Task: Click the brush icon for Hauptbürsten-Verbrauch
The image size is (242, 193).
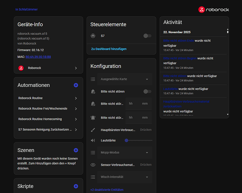Action: tap(93, 130)
